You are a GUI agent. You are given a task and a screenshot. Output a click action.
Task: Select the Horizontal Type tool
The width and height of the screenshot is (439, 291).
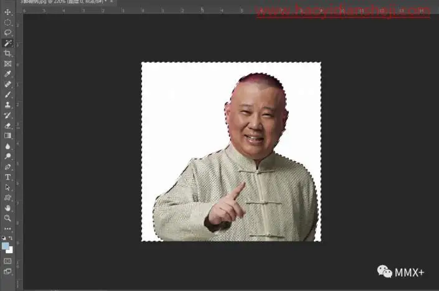(7, 177)
